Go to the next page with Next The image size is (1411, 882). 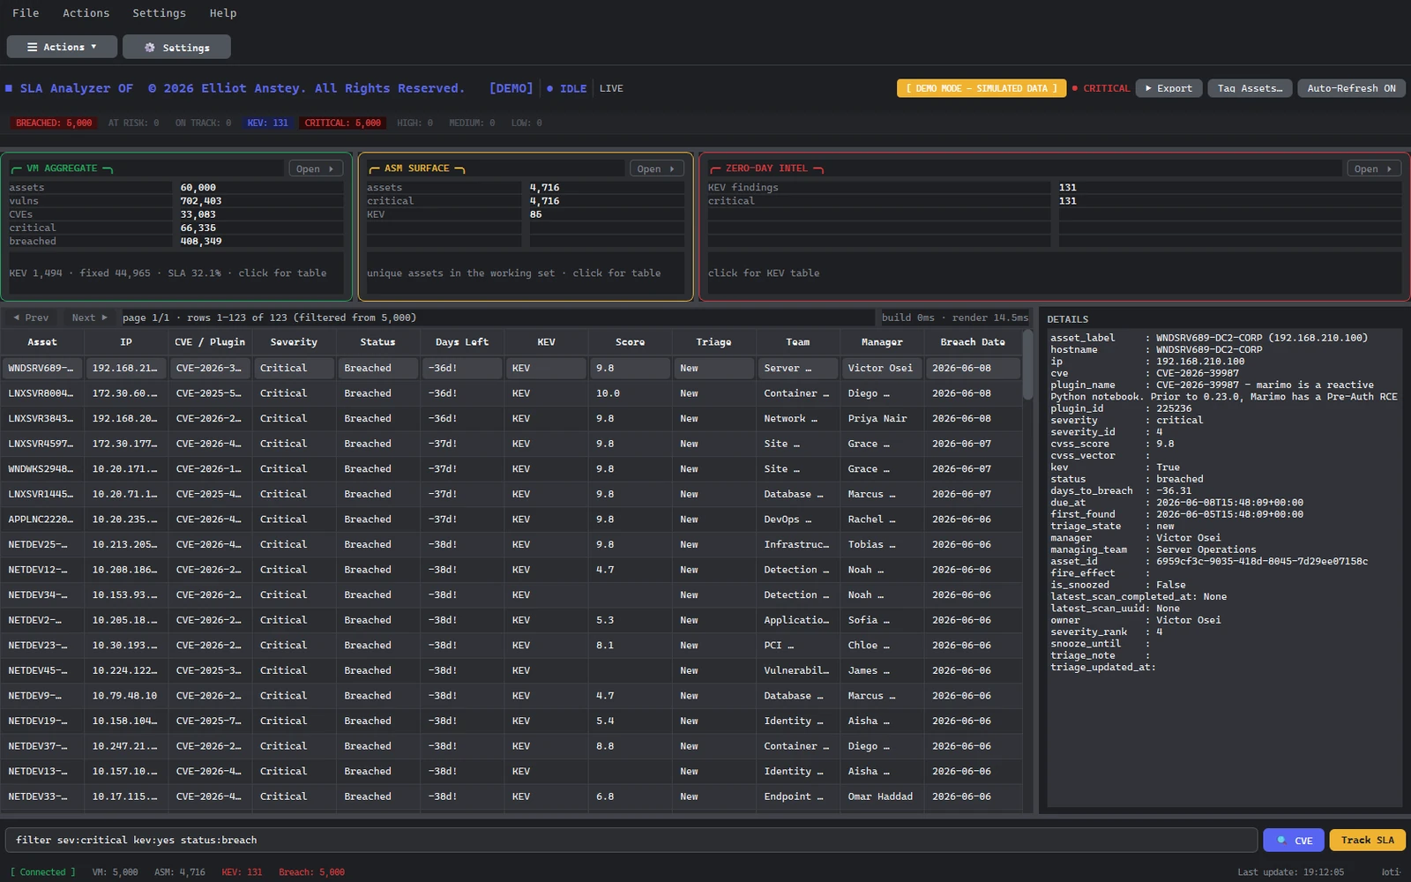pyautogui.click(x=89, y=318)
